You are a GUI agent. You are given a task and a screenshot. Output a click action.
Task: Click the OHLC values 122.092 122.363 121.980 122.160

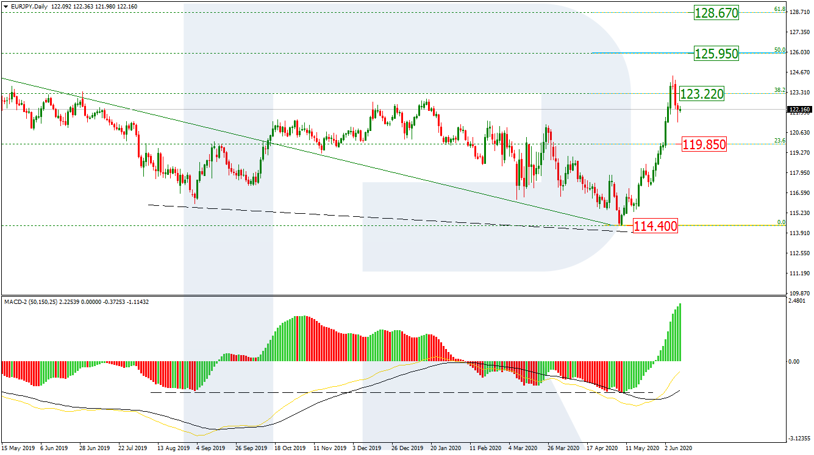94,5
